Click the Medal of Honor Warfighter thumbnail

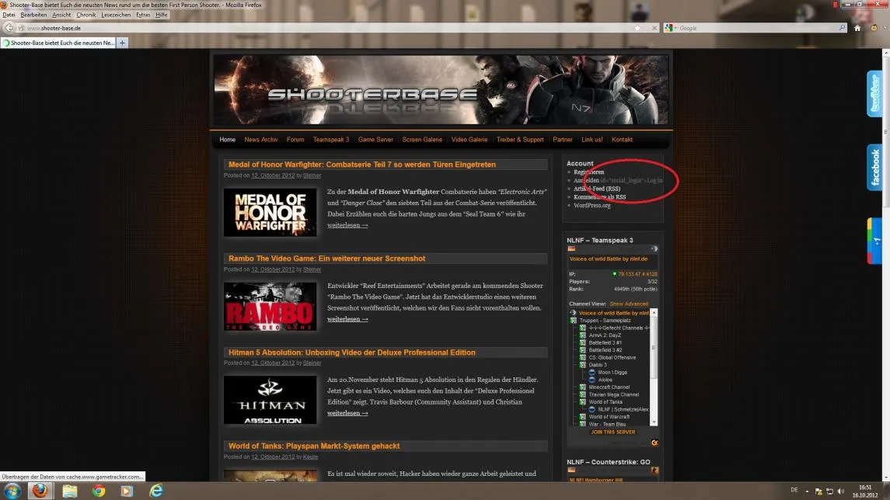[x=270, y=213]
